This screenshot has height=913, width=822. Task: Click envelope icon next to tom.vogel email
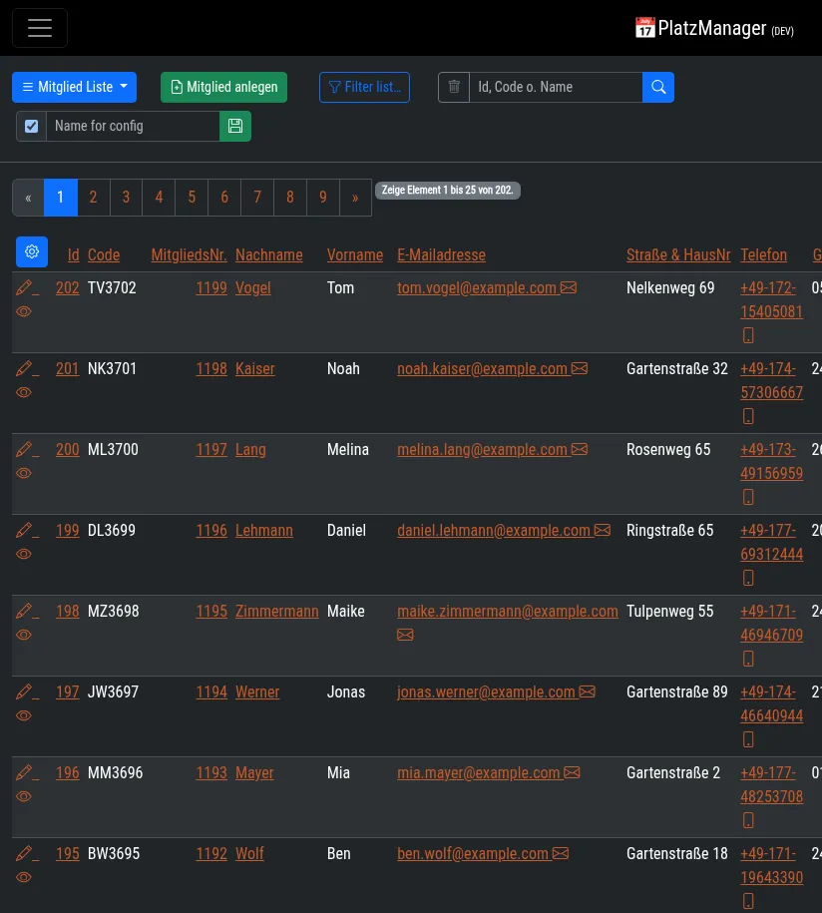[x=569, y=287]
